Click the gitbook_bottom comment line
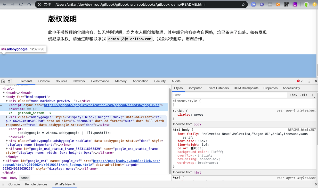 coord(30,113)
